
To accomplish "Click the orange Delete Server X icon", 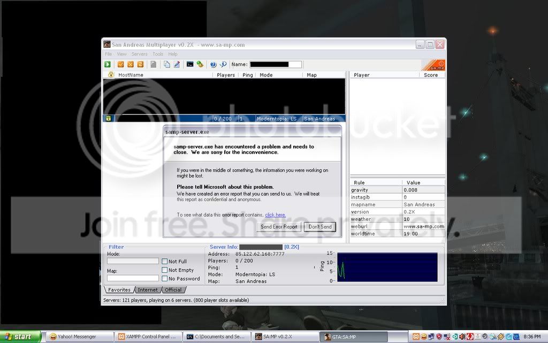I will pos(131,64).
